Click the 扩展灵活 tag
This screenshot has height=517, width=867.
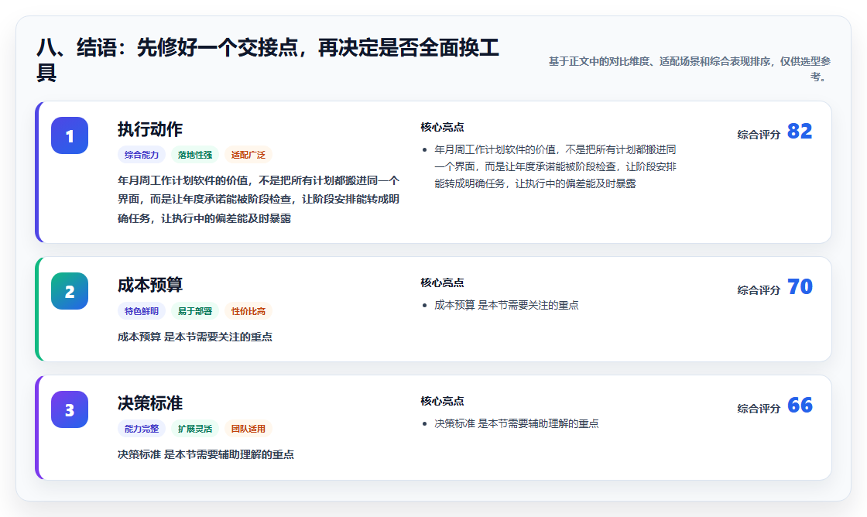click(x=194, y=429)
